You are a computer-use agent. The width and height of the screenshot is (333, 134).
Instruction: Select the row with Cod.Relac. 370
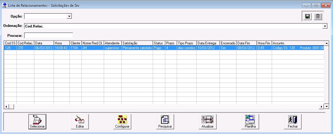pos(25,48)
